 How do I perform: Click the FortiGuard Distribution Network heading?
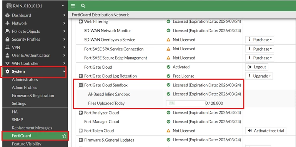(x=100, y=15)
